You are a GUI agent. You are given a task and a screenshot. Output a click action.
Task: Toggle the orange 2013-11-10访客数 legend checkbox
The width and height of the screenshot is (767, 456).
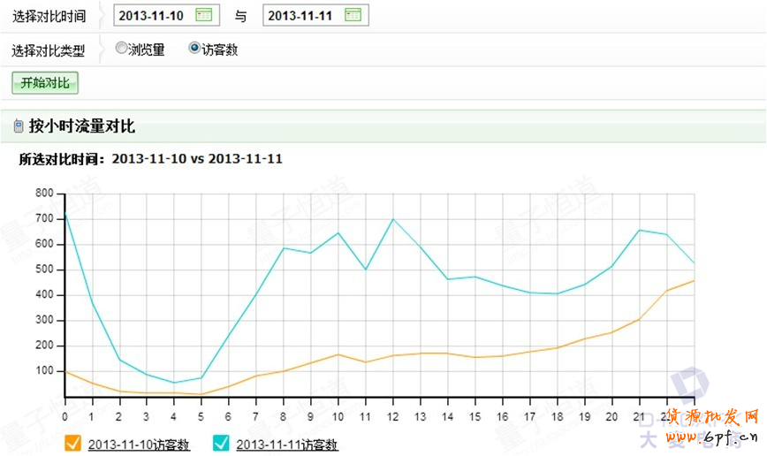tap(73, 443)
